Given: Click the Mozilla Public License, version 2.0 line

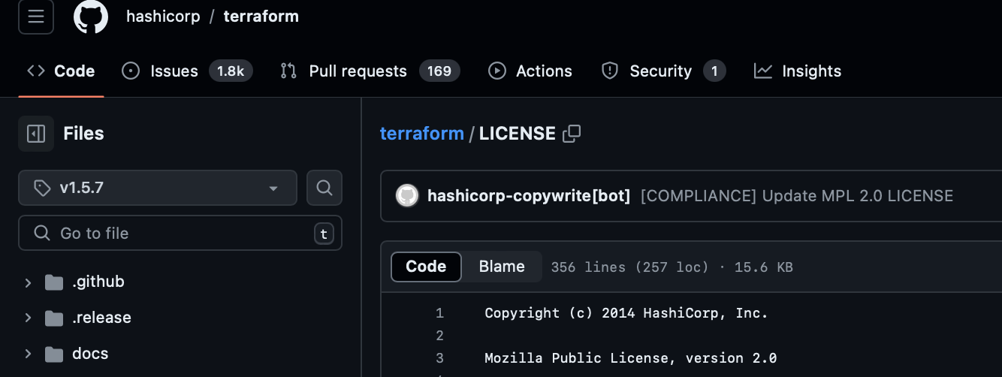Looking at the screenshot, I should click(631, 358).
